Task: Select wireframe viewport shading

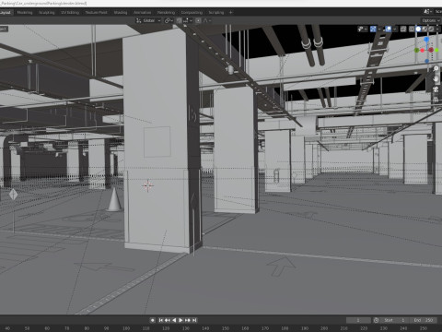Action: click(x=412, y=30)
